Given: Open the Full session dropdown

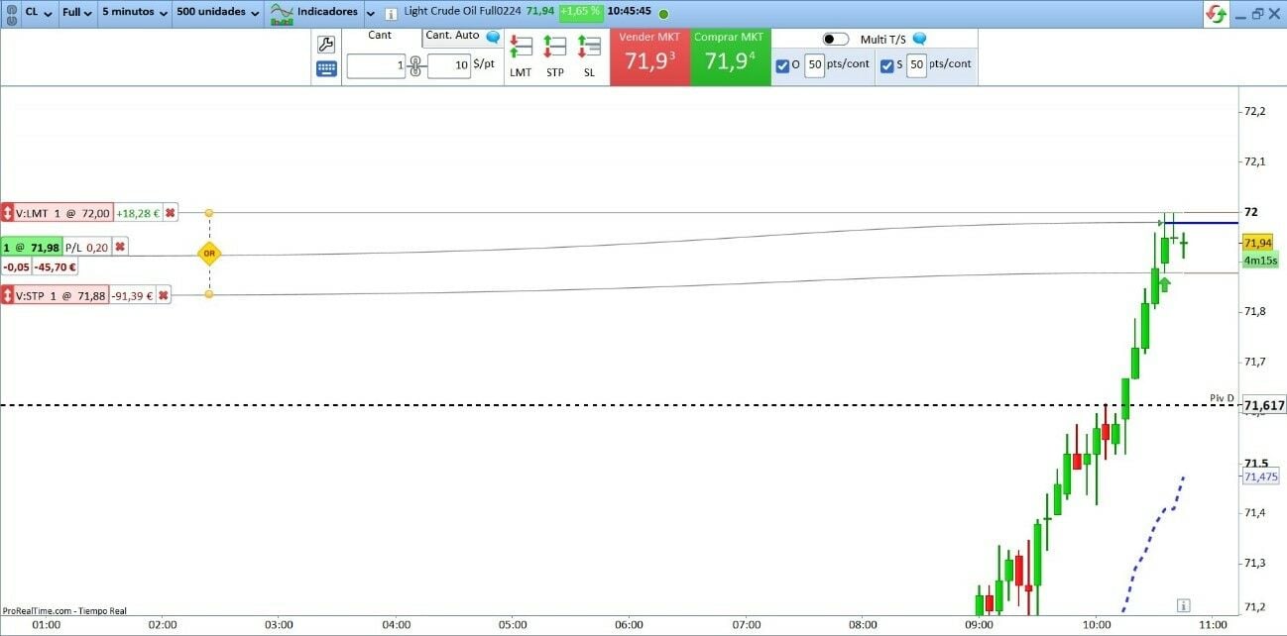Looking at the screenshot, I should [77, 13].
